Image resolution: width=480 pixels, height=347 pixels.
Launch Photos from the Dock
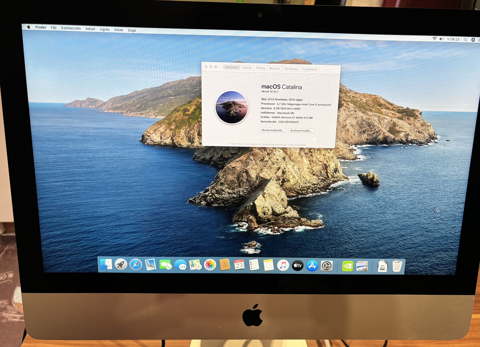coord(210,265)
